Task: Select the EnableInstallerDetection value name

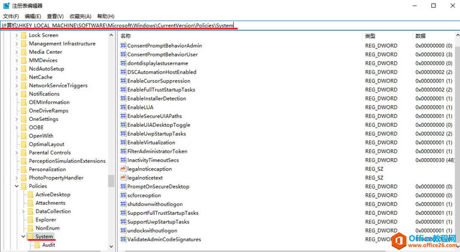Action: (x=157, y=98)
